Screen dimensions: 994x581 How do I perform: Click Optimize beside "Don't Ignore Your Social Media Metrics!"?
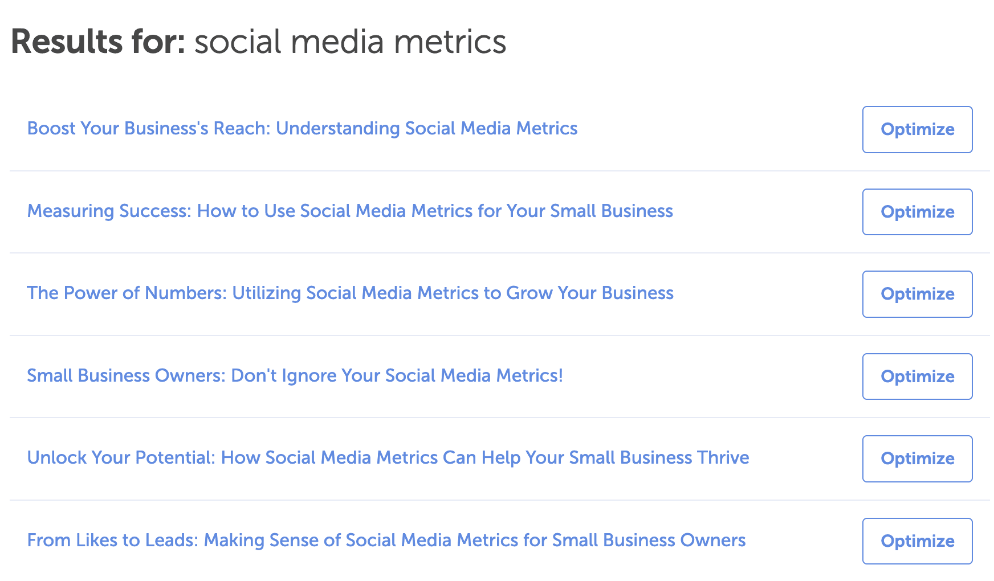click(x=917, y=377)
